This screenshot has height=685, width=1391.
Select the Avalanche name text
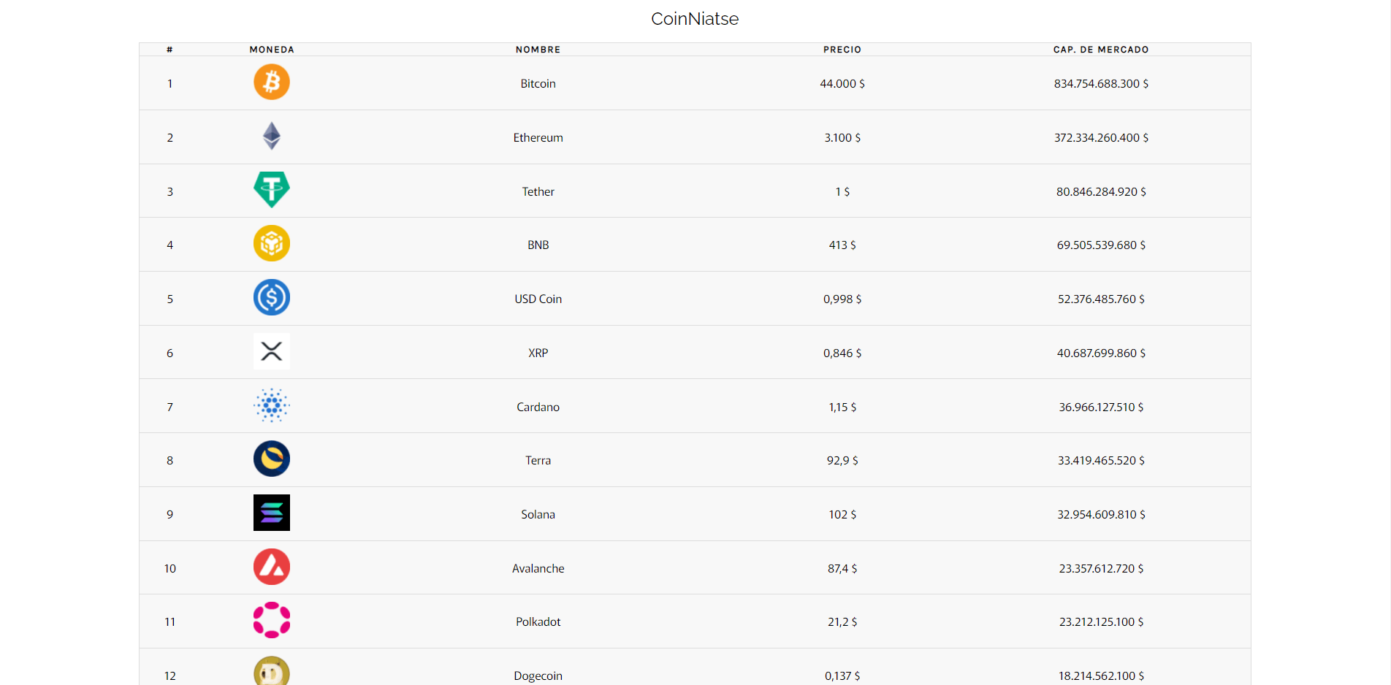[538, 568]
